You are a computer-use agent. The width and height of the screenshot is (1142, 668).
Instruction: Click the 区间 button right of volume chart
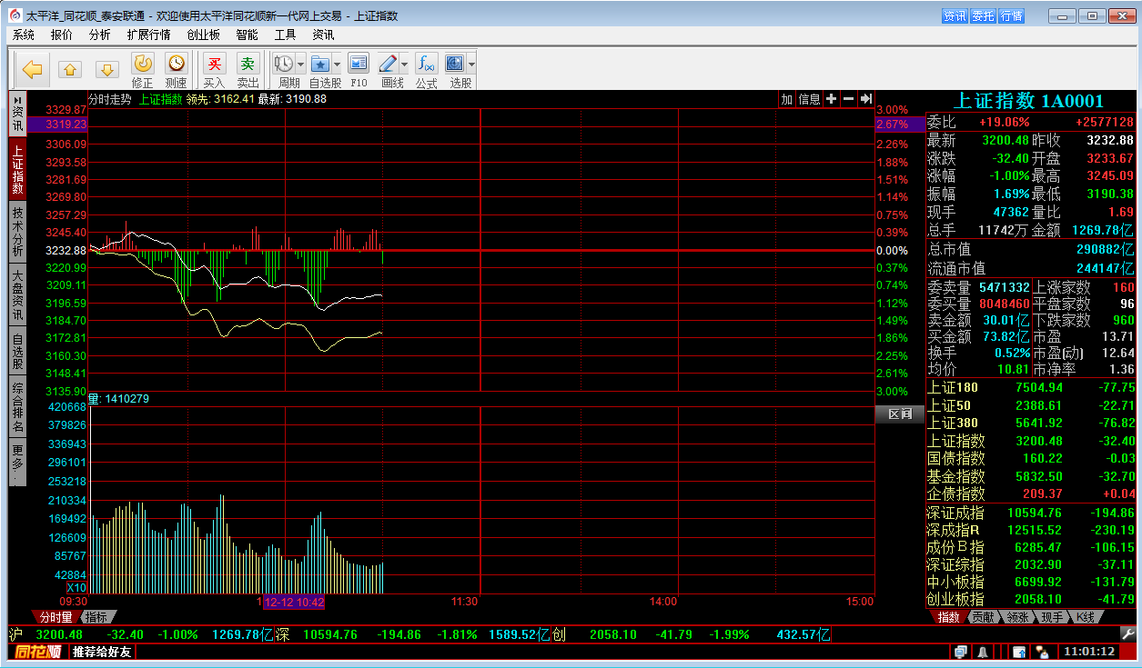pos(900,414)
